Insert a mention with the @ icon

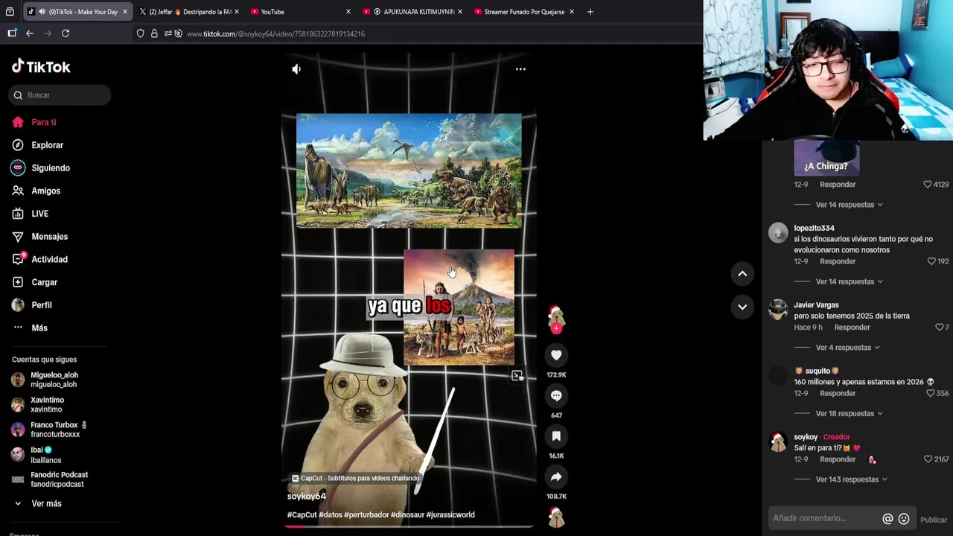pyautogui.click(x=887, y=519)
